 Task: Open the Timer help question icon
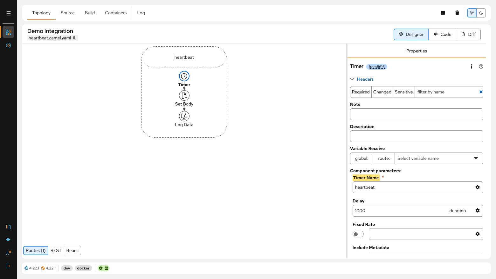481,66
